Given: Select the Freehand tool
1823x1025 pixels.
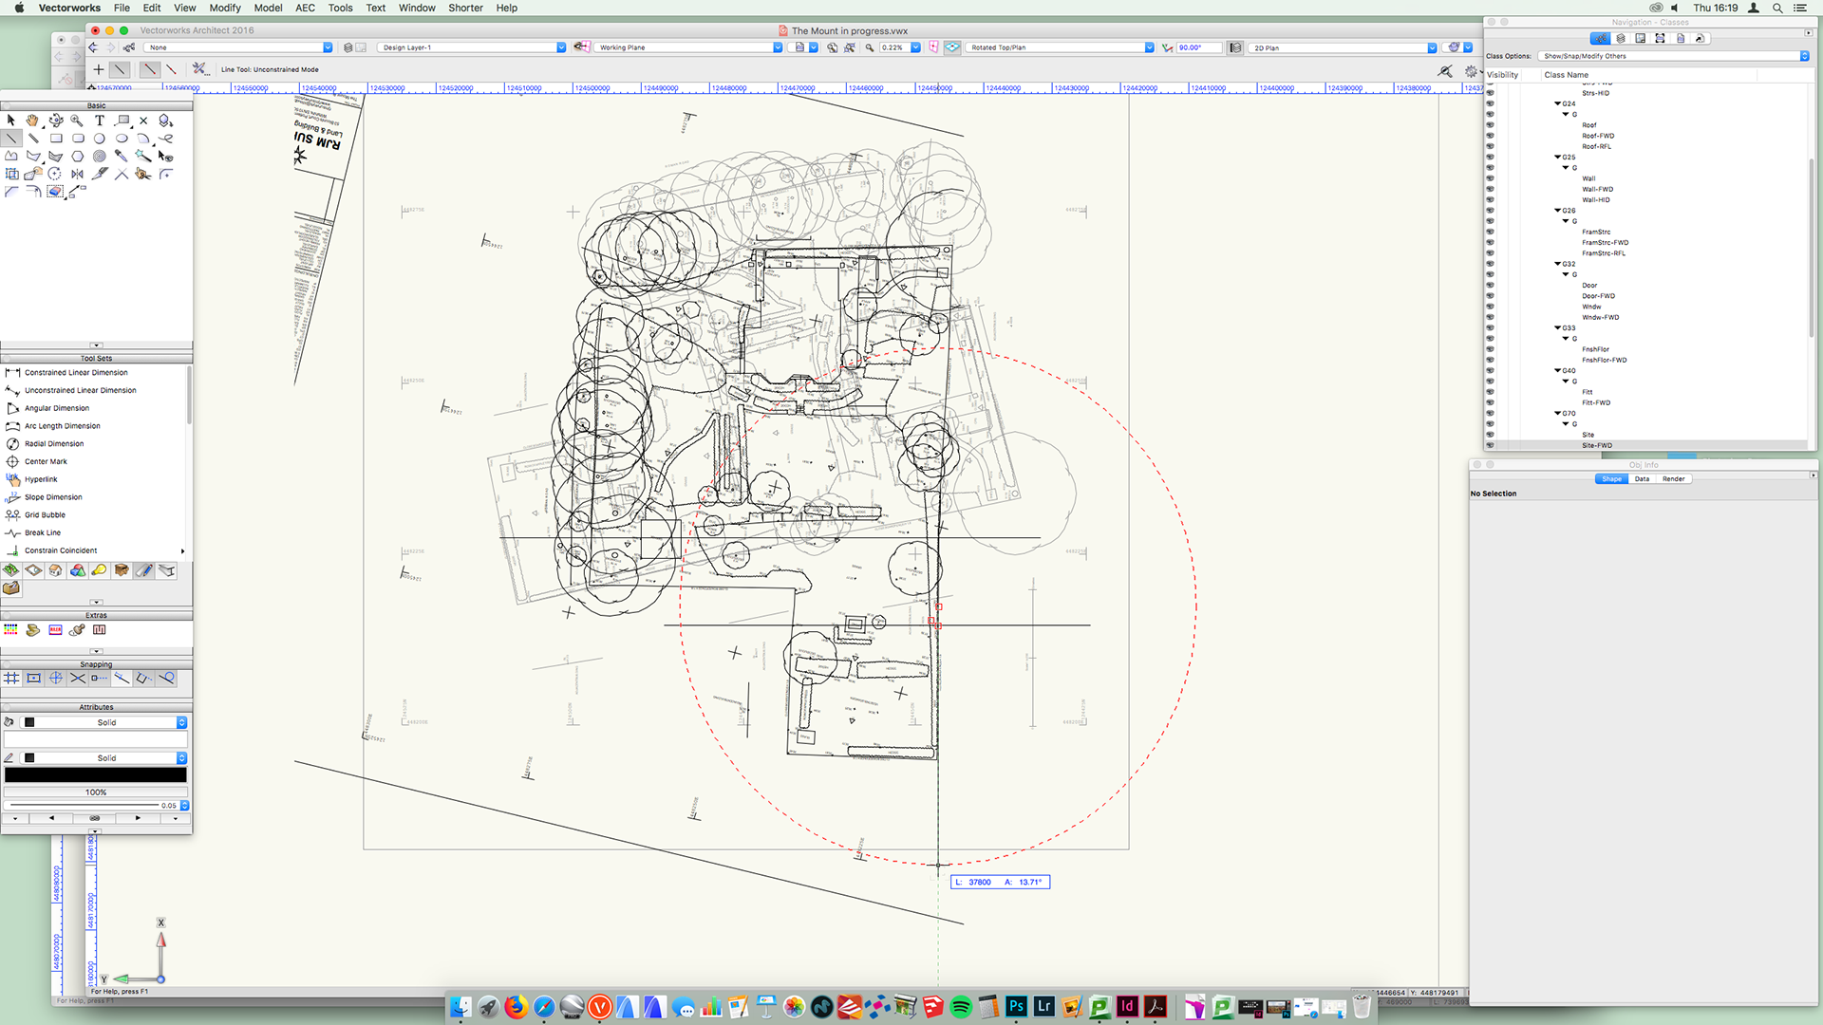Looking at the screenshot, I should pyautogui.click(x=166, y=139).
